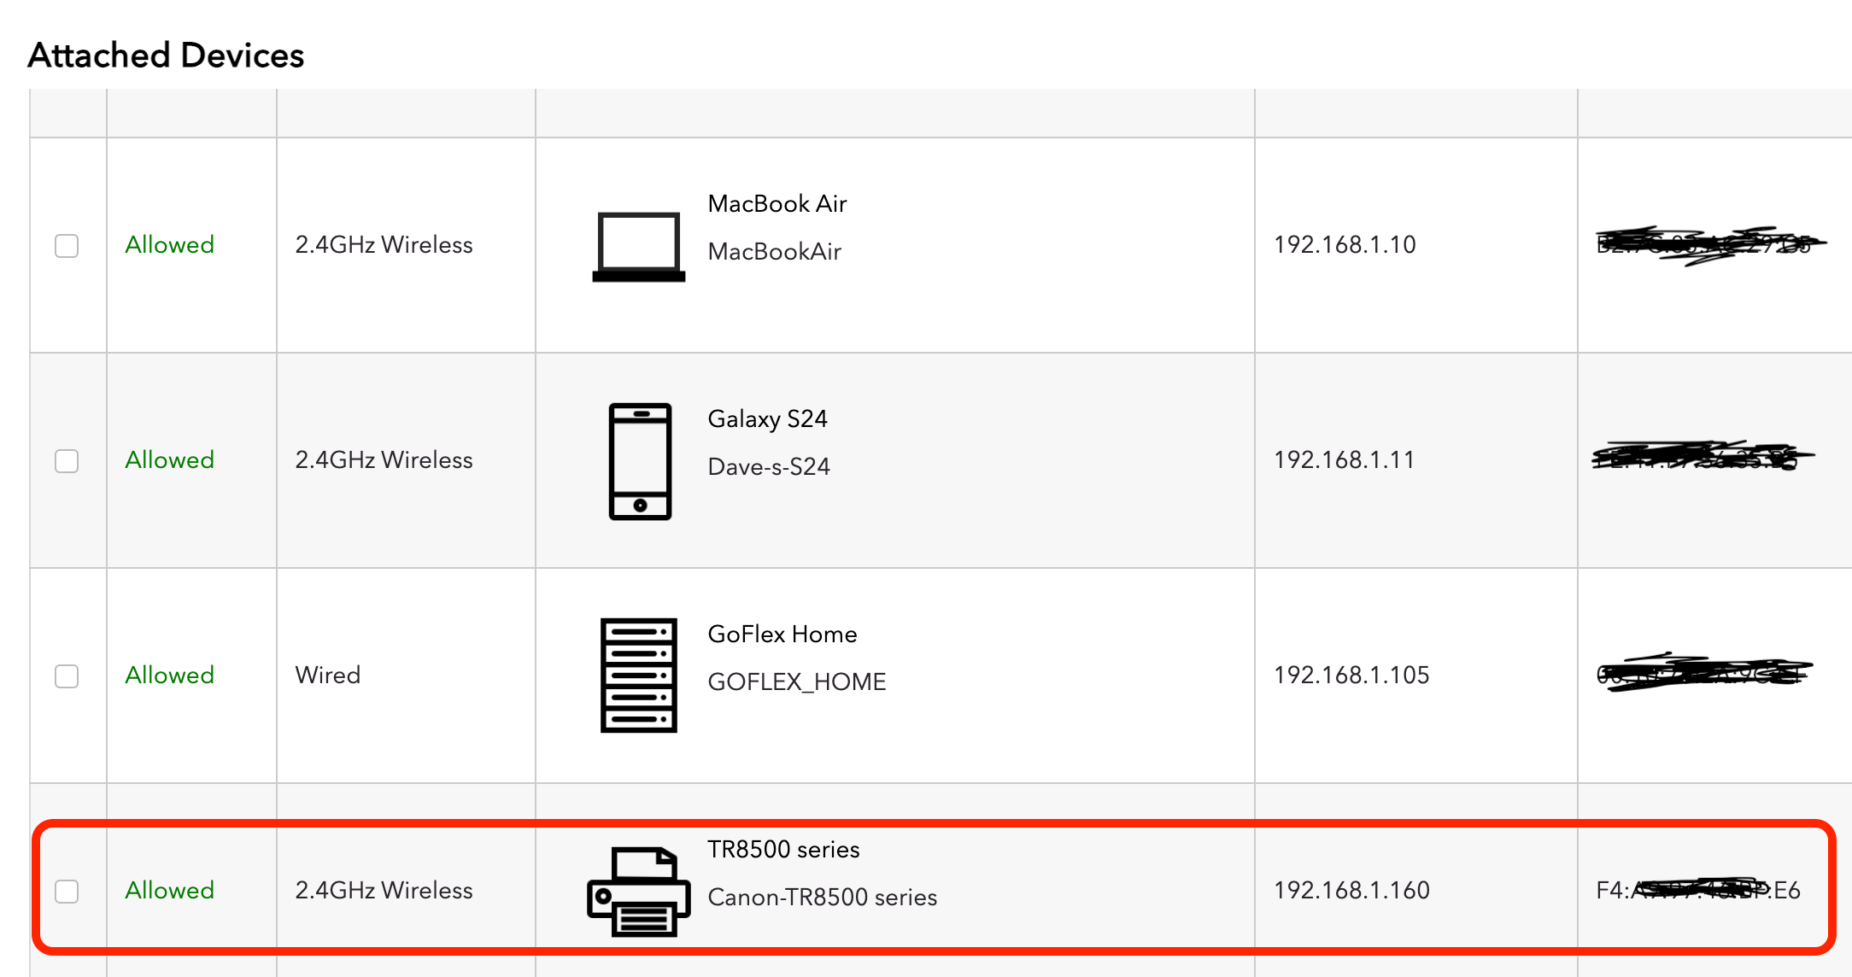Select the GoFlex Home row checkbox

[67, 676]
